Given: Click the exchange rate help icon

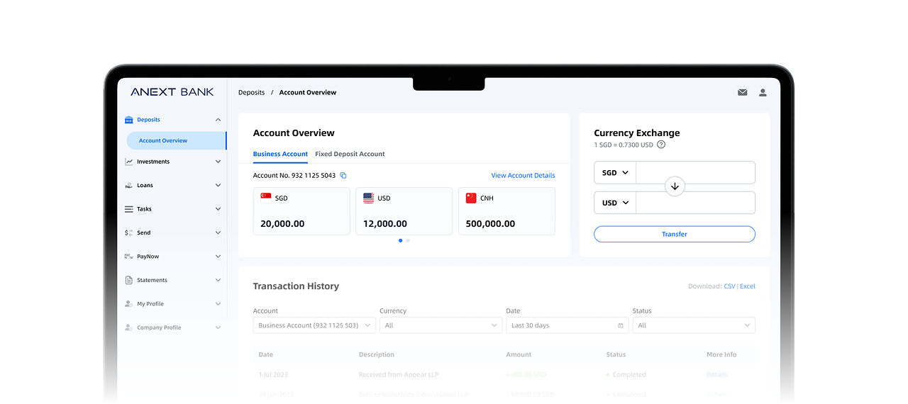Looking at the screenshot, I should coord(661,145).
